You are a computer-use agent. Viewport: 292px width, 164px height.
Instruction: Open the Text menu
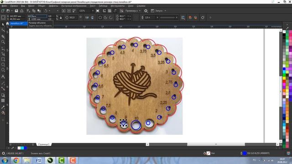(93, 6)
